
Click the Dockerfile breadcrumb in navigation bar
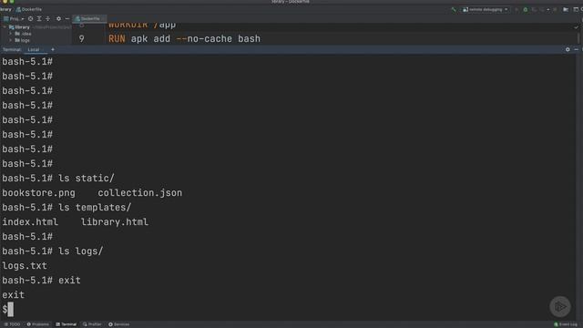point(29,9)
